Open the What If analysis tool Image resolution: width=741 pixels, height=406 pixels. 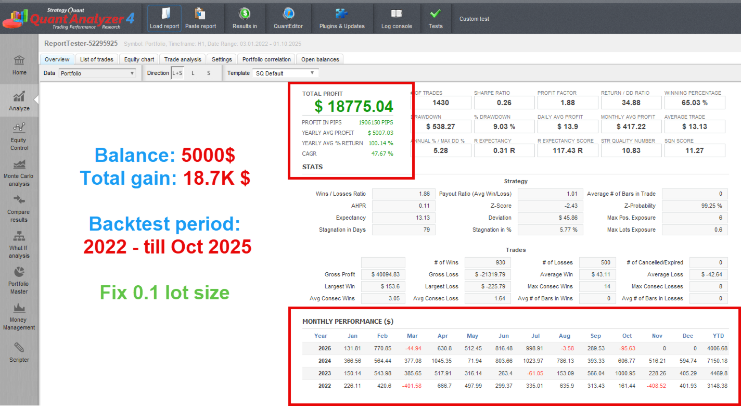(19, 243)
